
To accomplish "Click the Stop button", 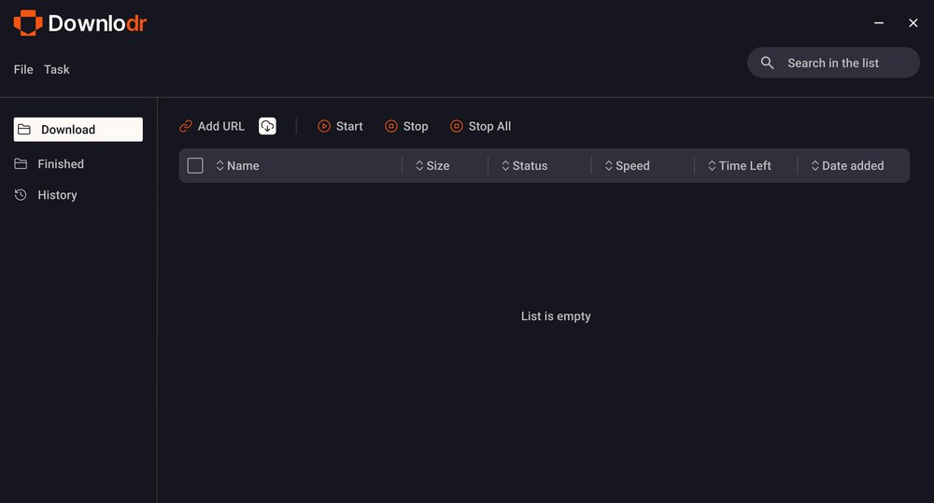I will [x=407, y=126].
